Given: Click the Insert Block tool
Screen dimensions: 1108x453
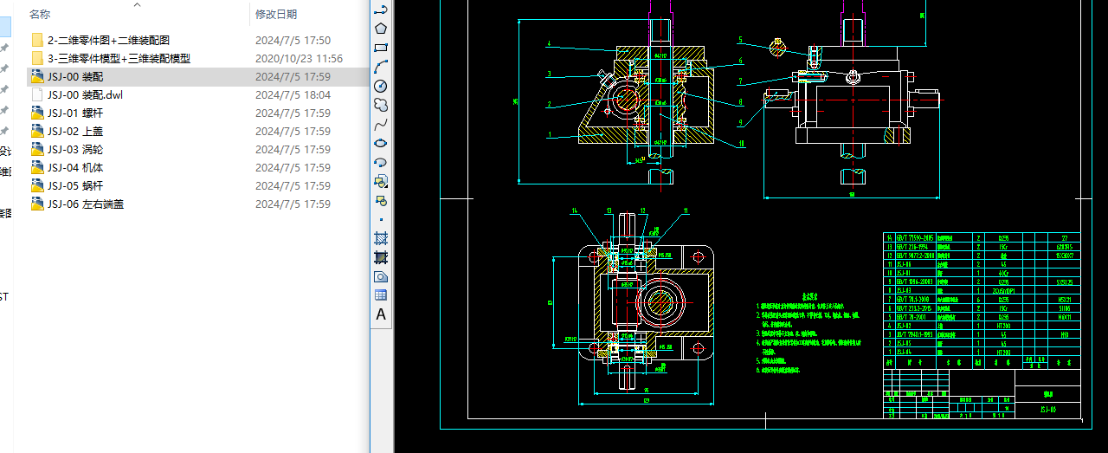Looking at the screenshot, I should pyautogui.click(x=380, y=181).
